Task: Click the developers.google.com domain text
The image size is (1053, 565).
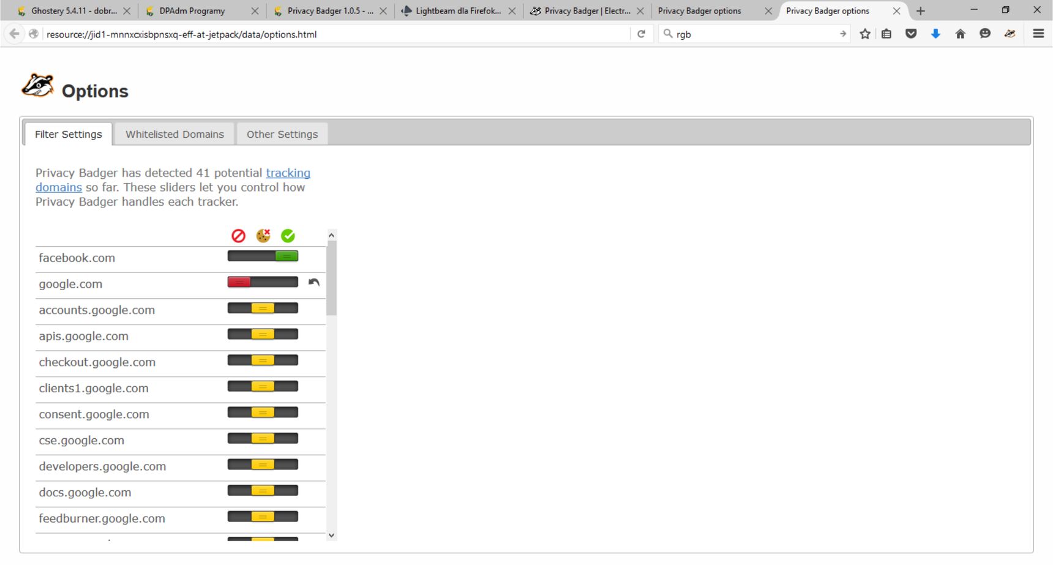Action: click(x=102, y=466)
